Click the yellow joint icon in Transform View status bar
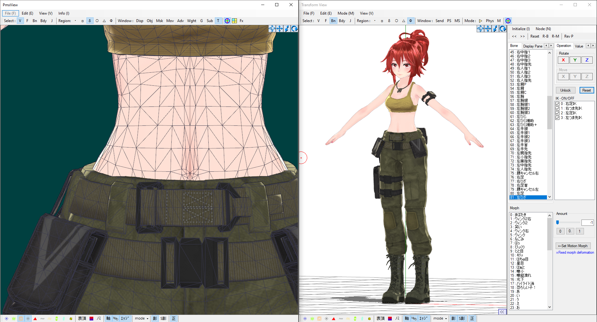 (x=369, y=319)
